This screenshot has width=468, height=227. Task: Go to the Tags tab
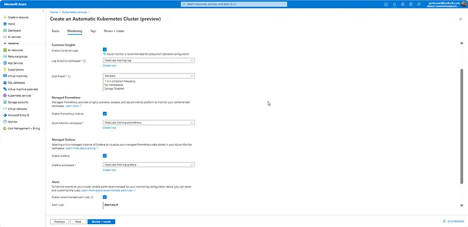93,31
